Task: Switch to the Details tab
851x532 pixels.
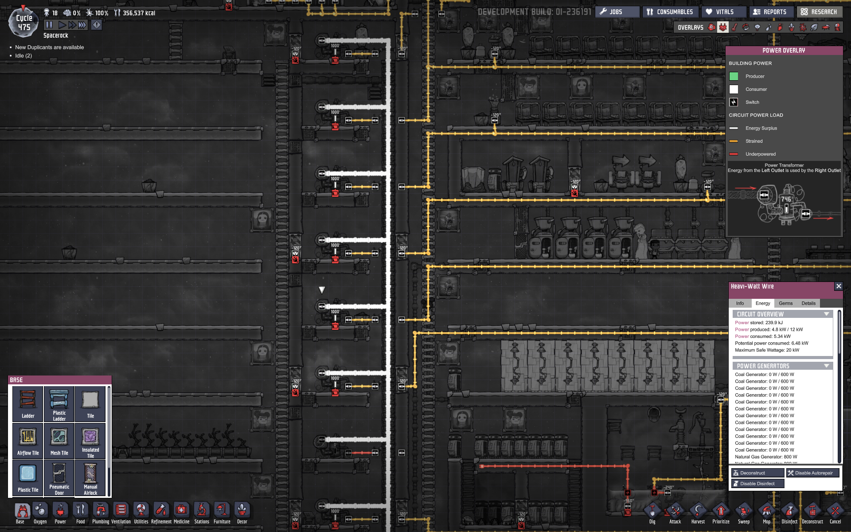Action: click(808, 303)
